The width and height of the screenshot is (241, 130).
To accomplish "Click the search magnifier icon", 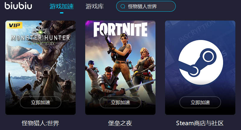I will point(123,7).
